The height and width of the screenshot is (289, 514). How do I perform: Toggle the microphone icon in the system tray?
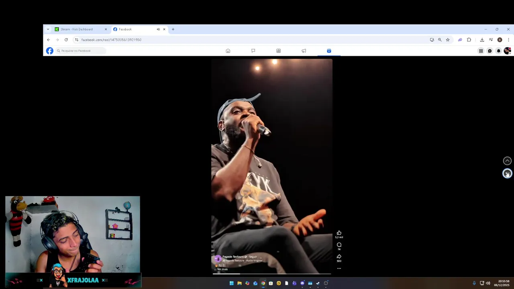pos(474,283)
